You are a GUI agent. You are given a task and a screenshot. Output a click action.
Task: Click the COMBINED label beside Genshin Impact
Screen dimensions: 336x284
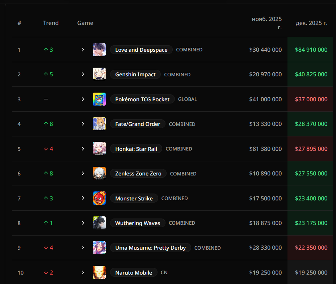pos(177,75)
